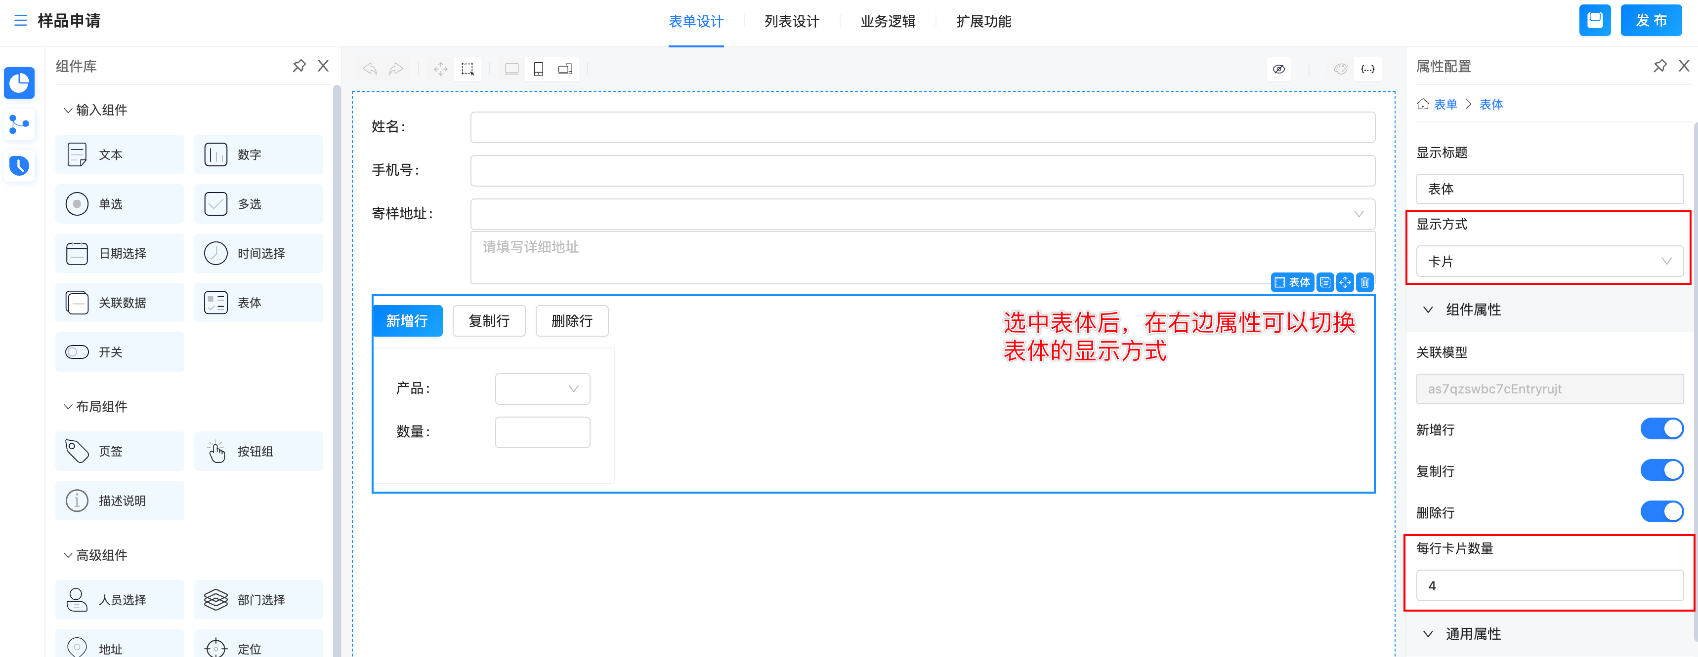Screen dimensions: 1698x657
Task: Click the JSON code braces icon
Action: [1368, 69]
